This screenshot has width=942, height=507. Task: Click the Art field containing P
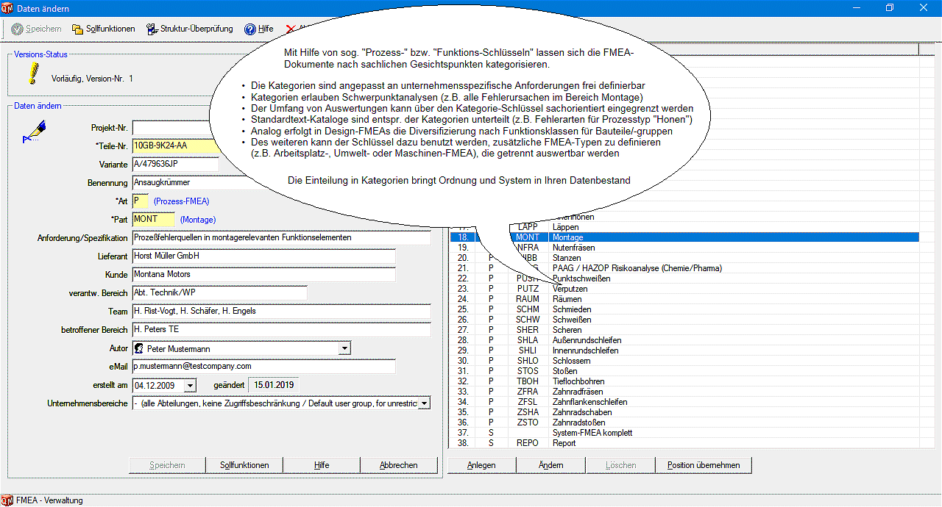pos(141,201)
